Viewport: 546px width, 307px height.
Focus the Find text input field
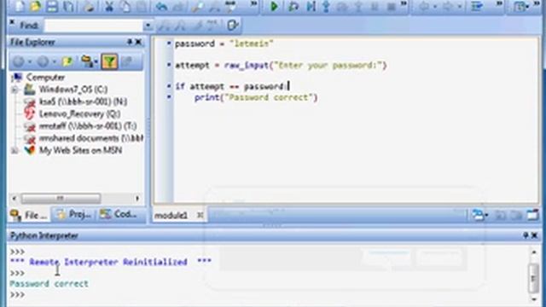[94, 26]
